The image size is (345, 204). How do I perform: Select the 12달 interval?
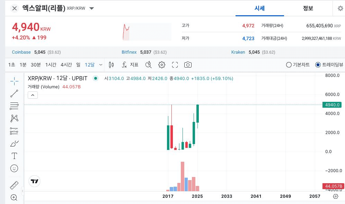[90, 65]
